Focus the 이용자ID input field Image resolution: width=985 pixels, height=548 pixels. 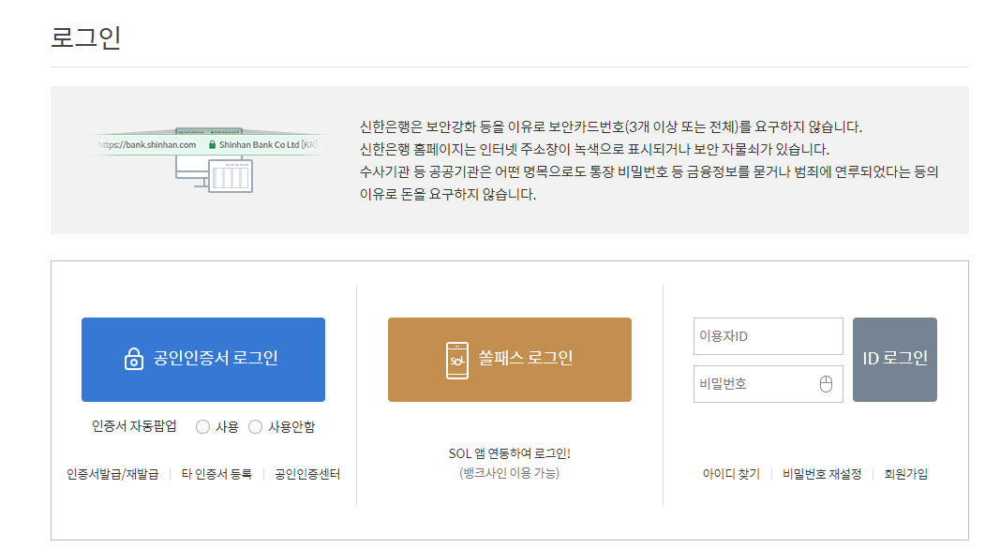[x=768, y=336]
